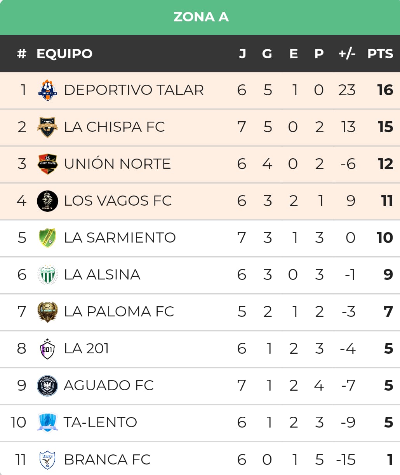Viewport: 400px width, 475px height.
Task: Click the +/- goal difference column header
Action: [347, 54]
